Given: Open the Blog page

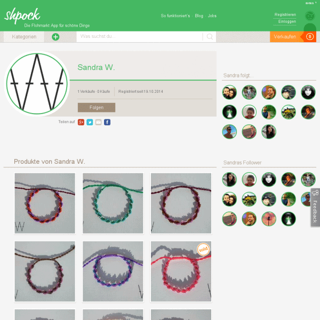Looking at the screenshot, I should click(199, 15).
